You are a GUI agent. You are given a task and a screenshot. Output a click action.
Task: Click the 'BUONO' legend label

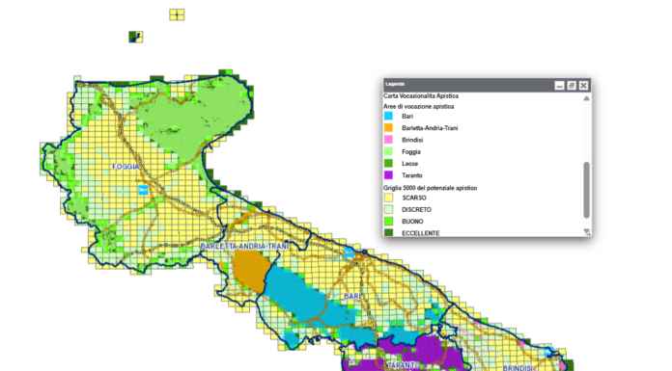tap(412, 222)
